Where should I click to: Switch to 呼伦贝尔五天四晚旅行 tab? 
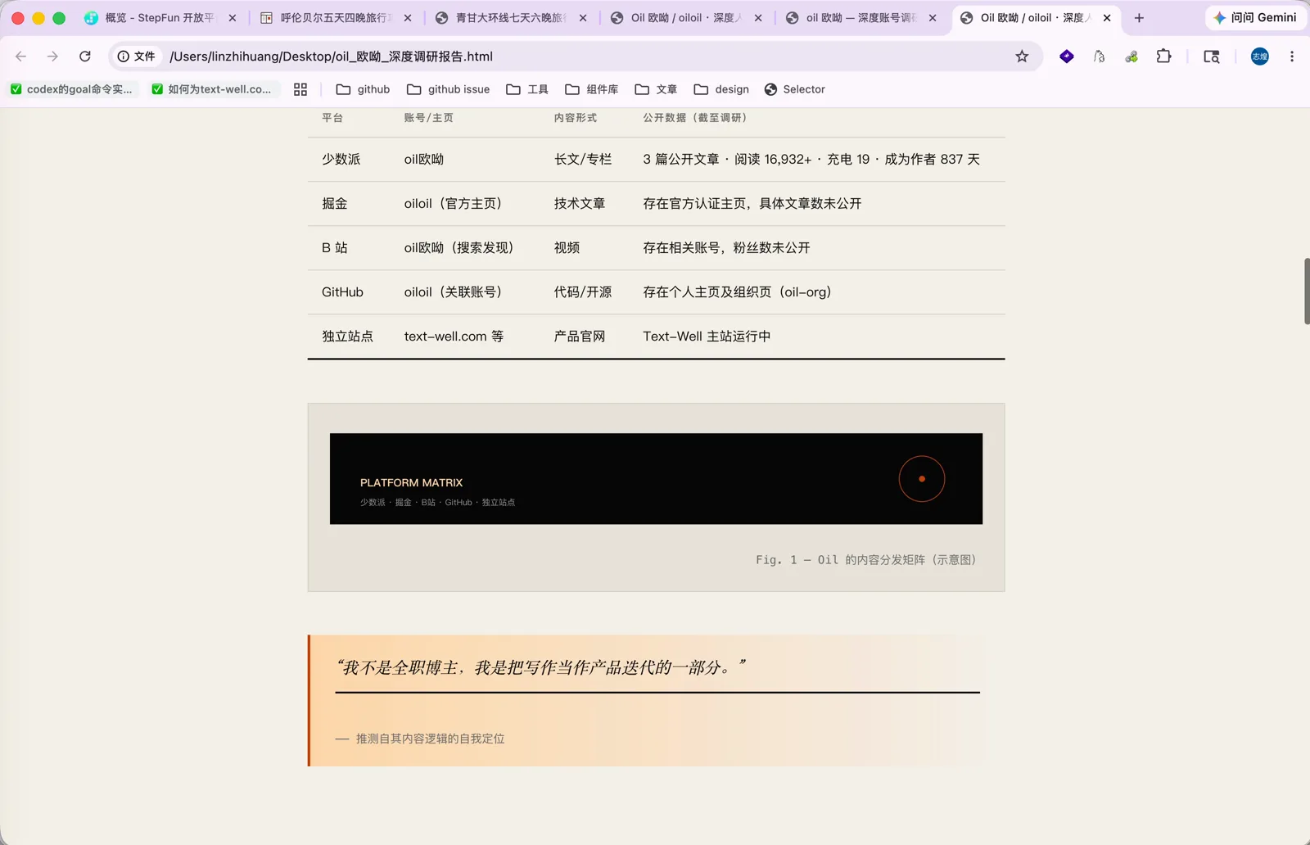pyautogui.click(x=336, y=18)
